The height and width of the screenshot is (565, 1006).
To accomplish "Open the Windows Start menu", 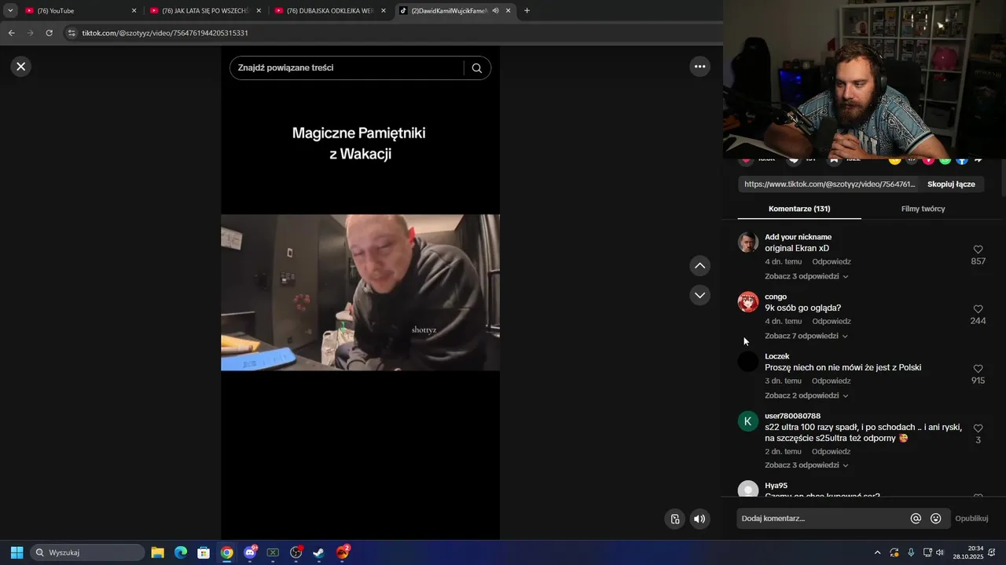I will tap(17, 552).
